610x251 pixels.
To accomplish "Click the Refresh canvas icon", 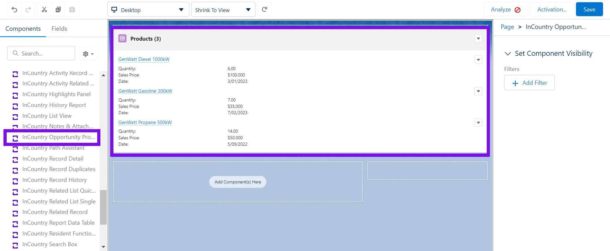I will pos(264,10).
